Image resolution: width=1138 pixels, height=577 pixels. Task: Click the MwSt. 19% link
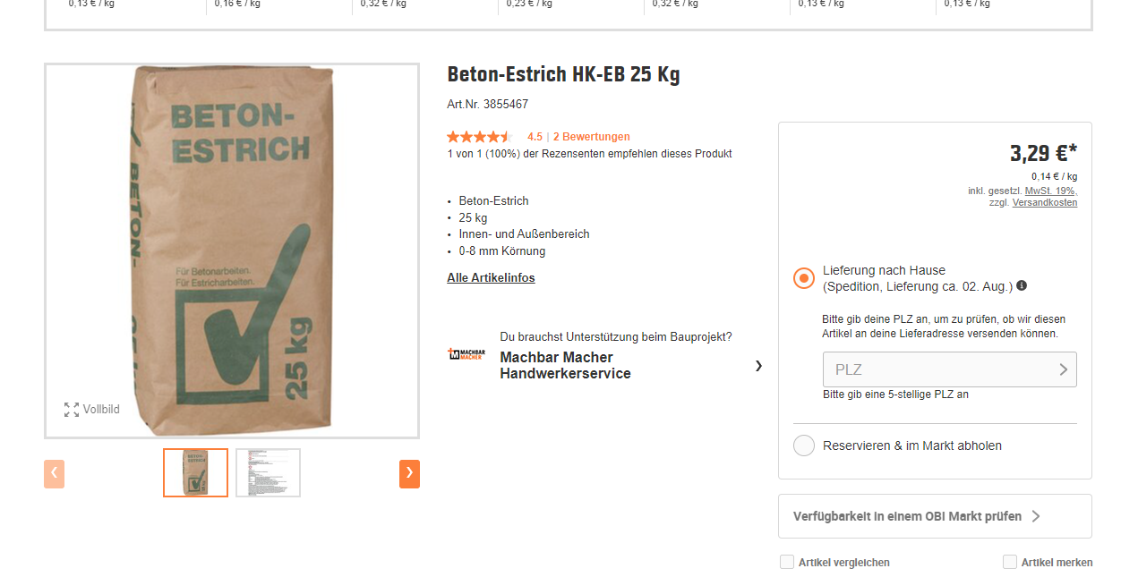(1050, 191)
